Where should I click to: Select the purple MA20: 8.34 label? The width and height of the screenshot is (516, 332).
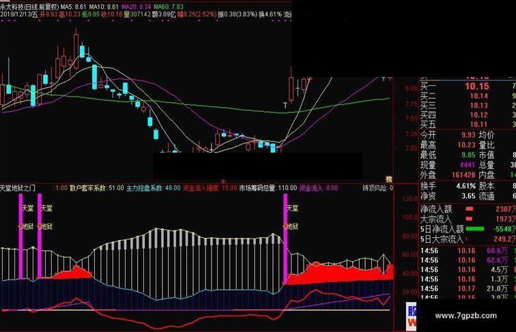[x=137, y=7]
